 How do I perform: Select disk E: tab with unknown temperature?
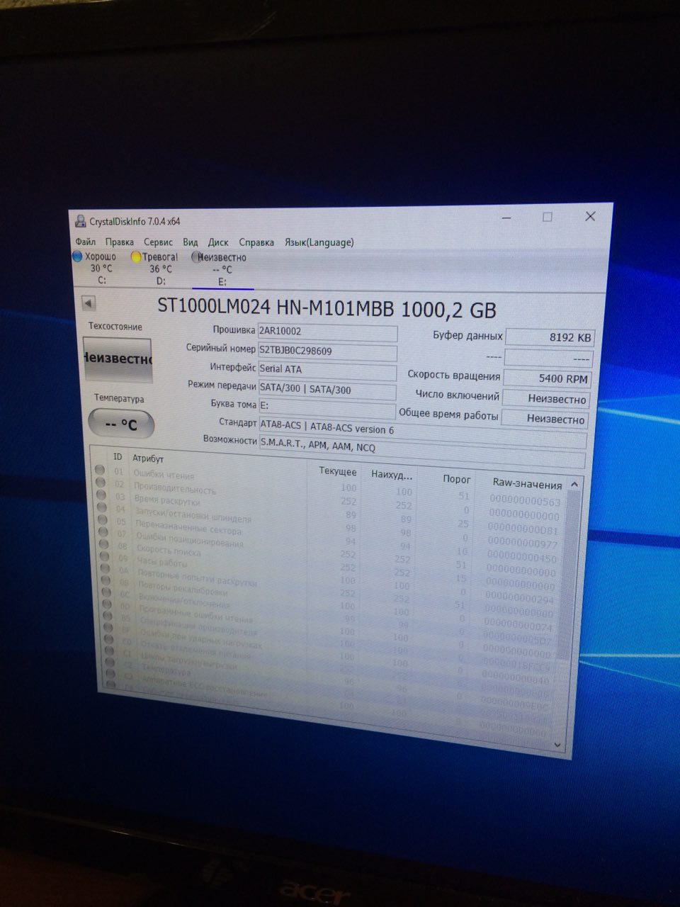click(222, 269)
